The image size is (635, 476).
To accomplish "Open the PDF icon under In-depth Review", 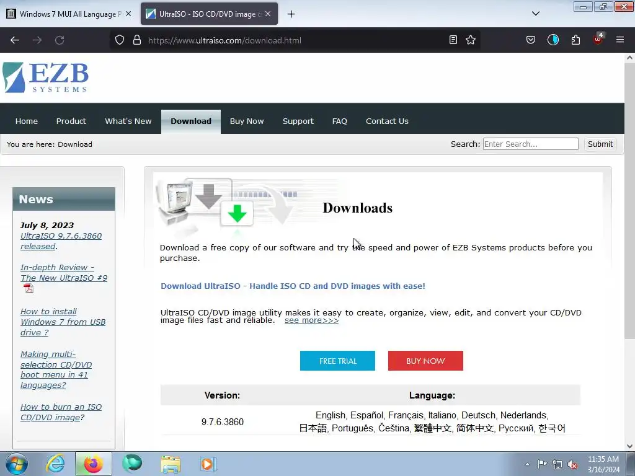I will pyautogui.click(x=29, y=289).
